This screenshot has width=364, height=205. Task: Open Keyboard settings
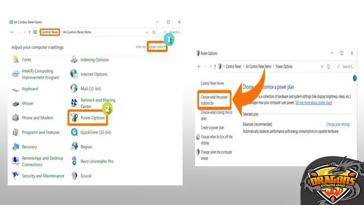point(30,89)
